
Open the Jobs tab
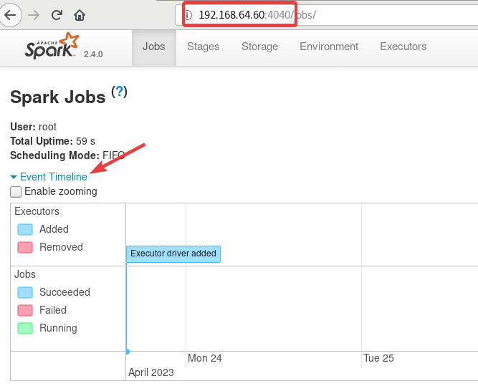point(153,47)
